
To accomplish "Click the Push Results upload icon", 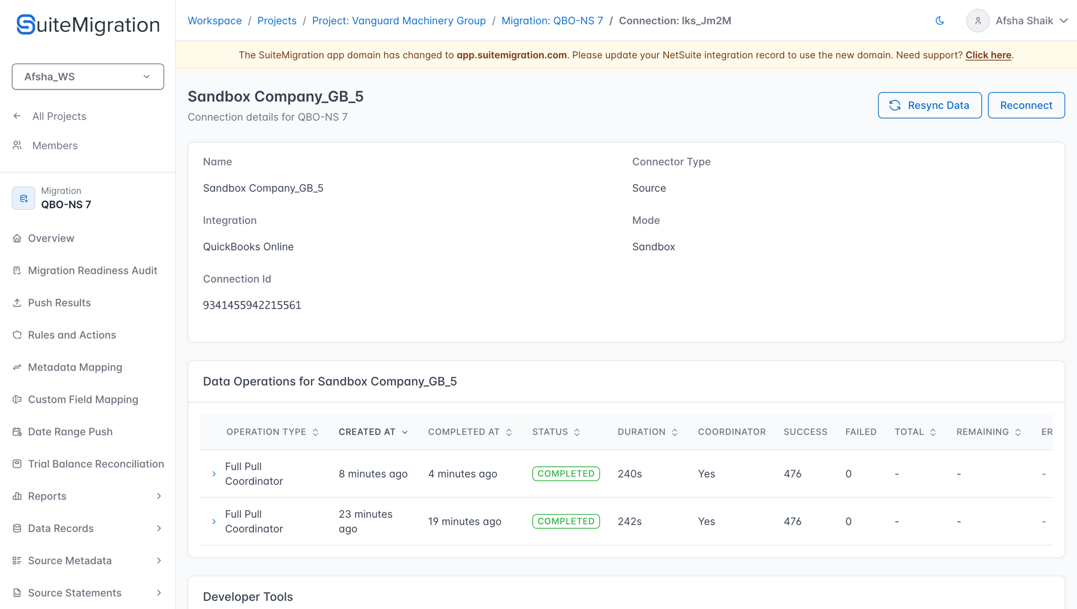I will pos(17,303).
